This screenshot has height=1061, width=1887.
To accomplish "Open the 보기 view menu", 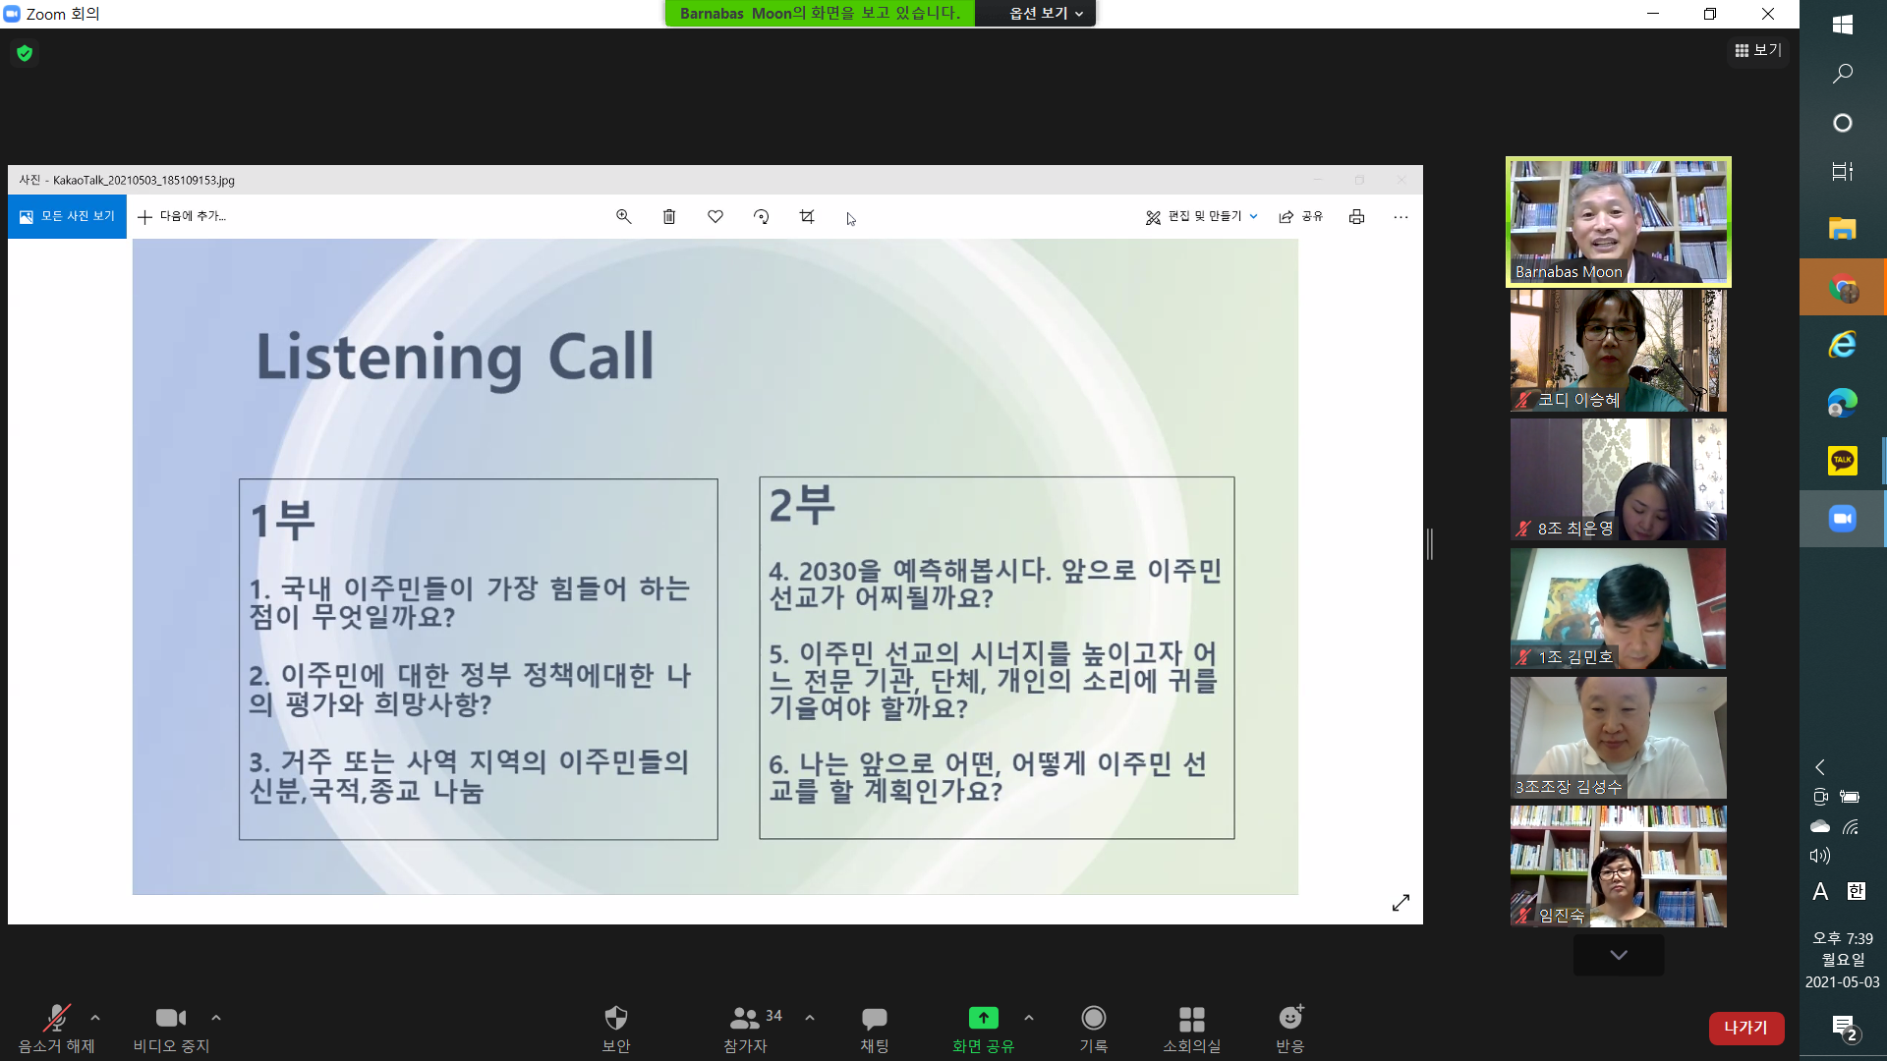I will click(1758, 50).
